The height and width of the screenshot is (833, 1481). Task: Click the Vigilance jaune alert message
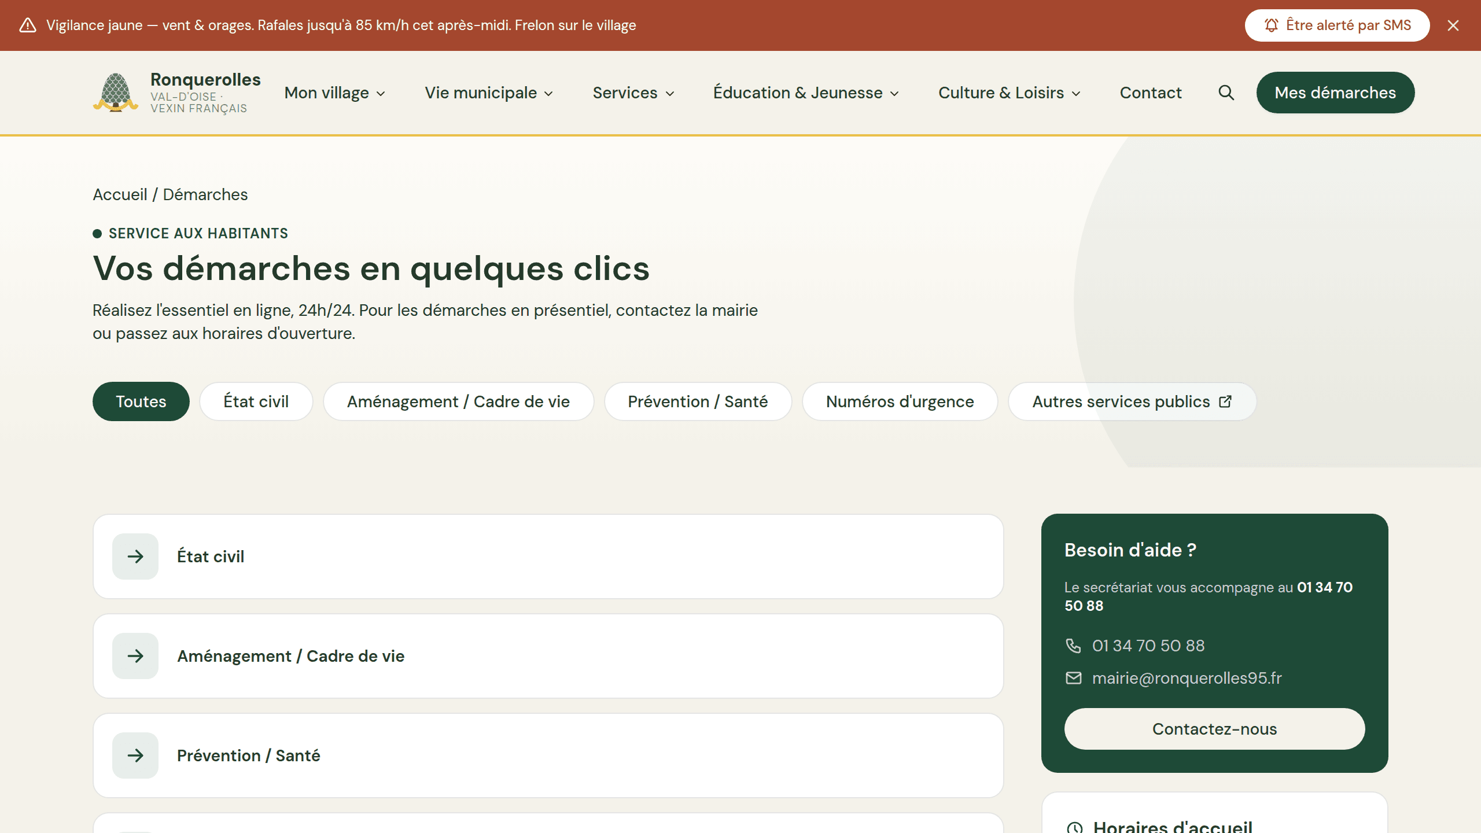[x=341, y=25]
